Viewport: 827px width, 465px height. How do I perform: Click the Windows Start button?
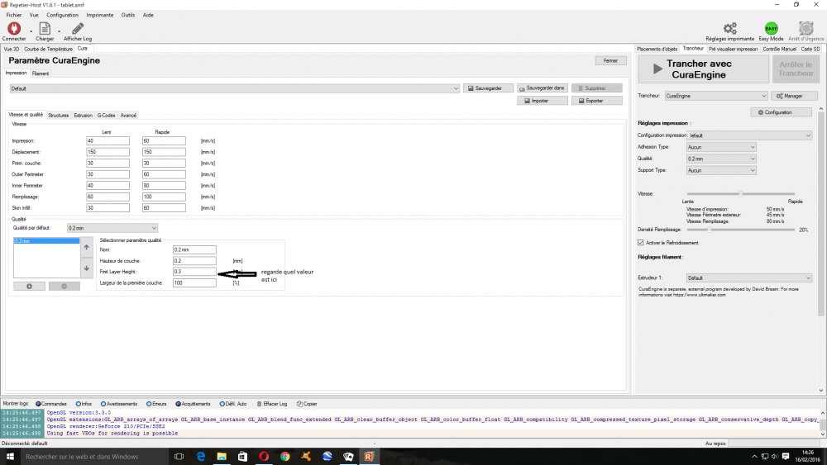10,457
